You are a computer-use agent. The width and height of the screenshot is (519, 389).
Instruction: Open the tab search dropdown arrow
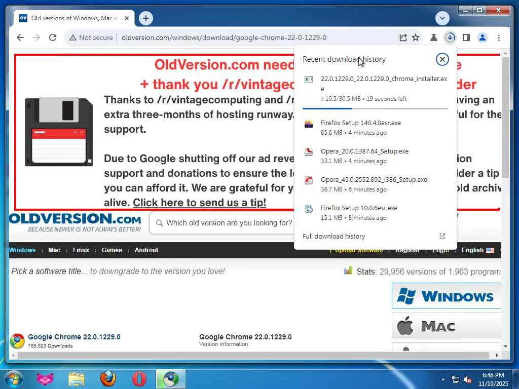[442, 18]
